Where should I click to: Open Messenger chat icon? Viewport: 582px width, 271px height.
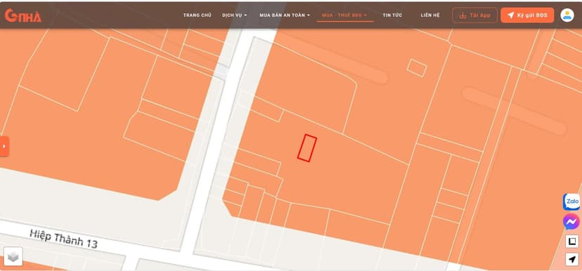click(571, 222)
